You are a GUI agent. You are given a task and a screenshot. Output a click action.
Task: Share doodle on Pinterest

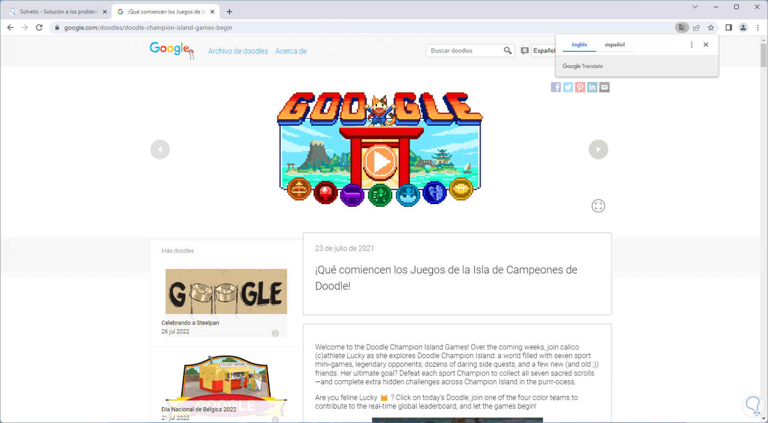pos(580,87)
